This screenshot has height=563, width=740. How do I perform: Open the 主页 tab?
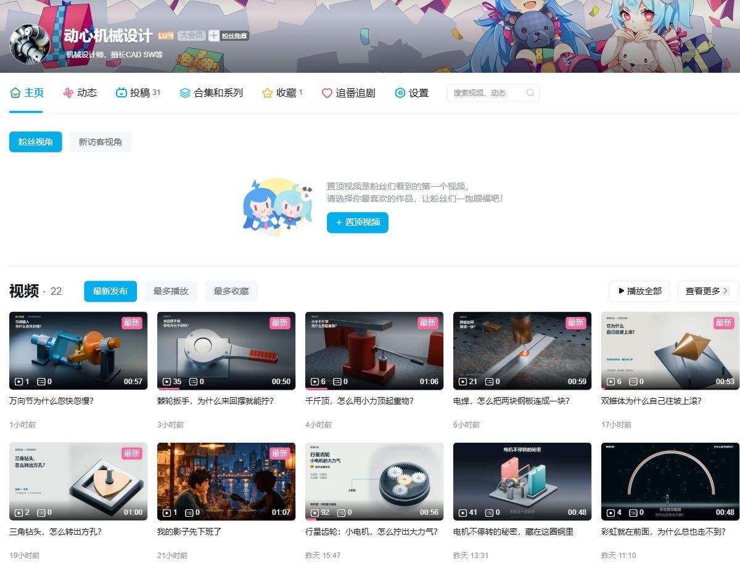tap(27, 93)
